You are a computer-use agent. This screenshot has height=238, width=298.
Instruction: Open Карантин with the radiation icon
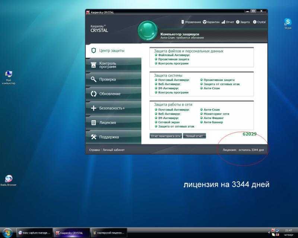[211, 22]
